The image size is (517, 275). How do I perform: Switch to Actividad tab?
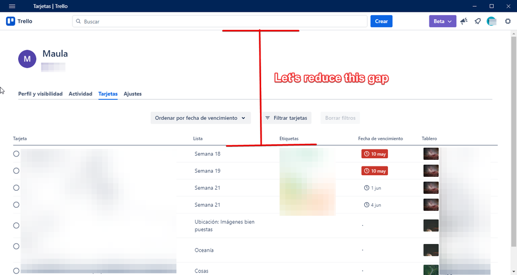click(80, 94)
